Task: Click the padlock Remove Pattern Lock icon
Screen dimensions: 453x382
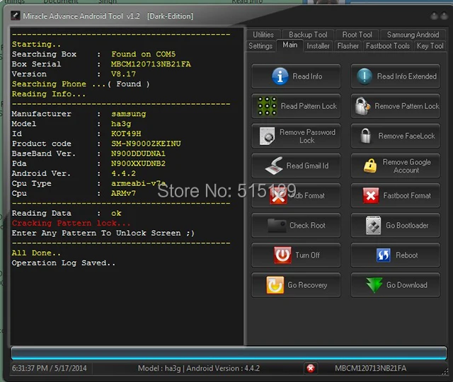Action: click(362, 106)
